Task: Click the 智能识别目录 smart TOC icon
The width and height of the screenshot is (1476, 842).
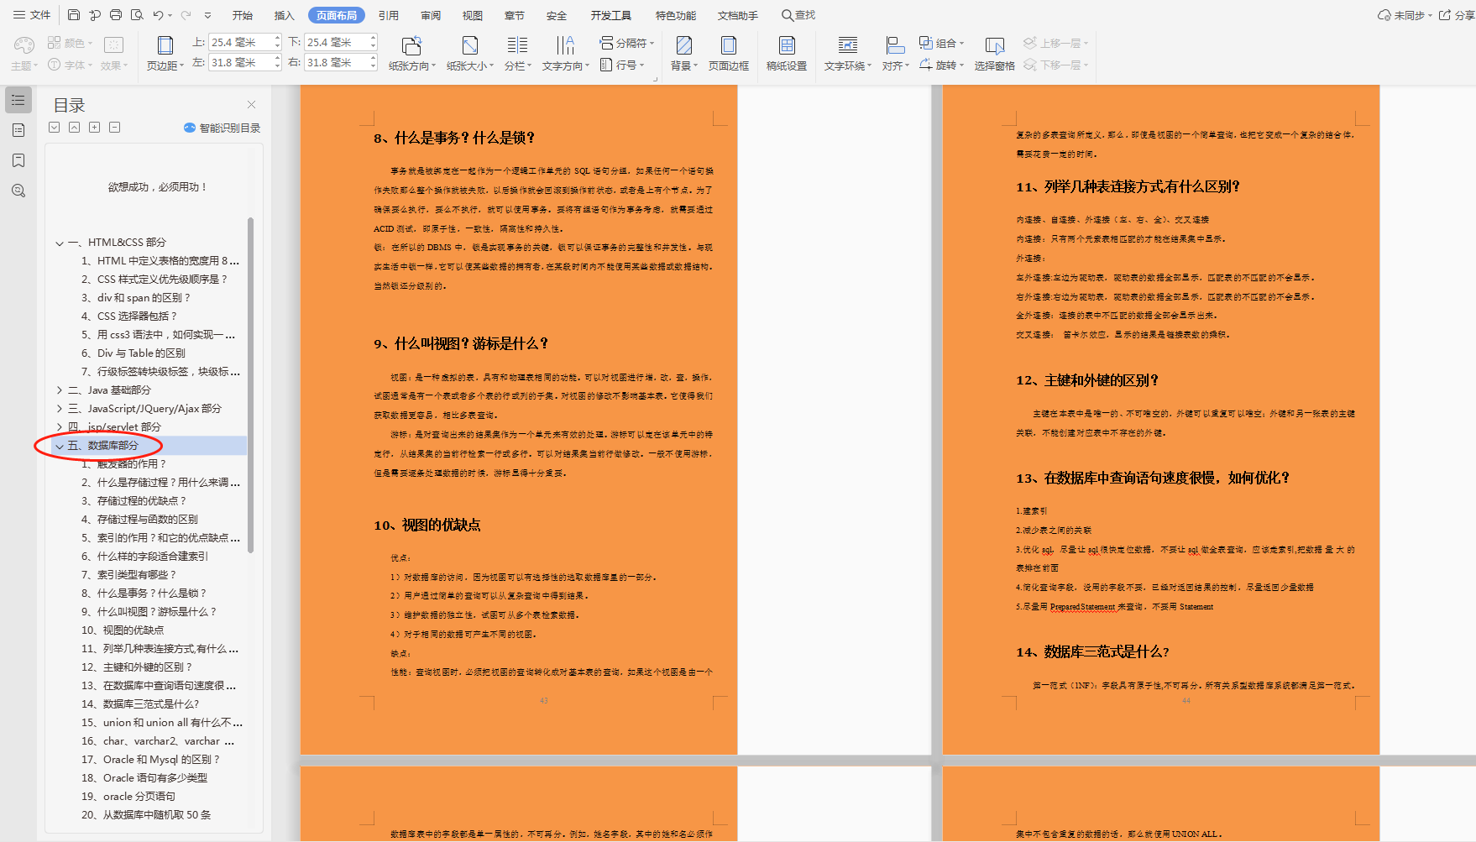Action: [x=190, y=128]
